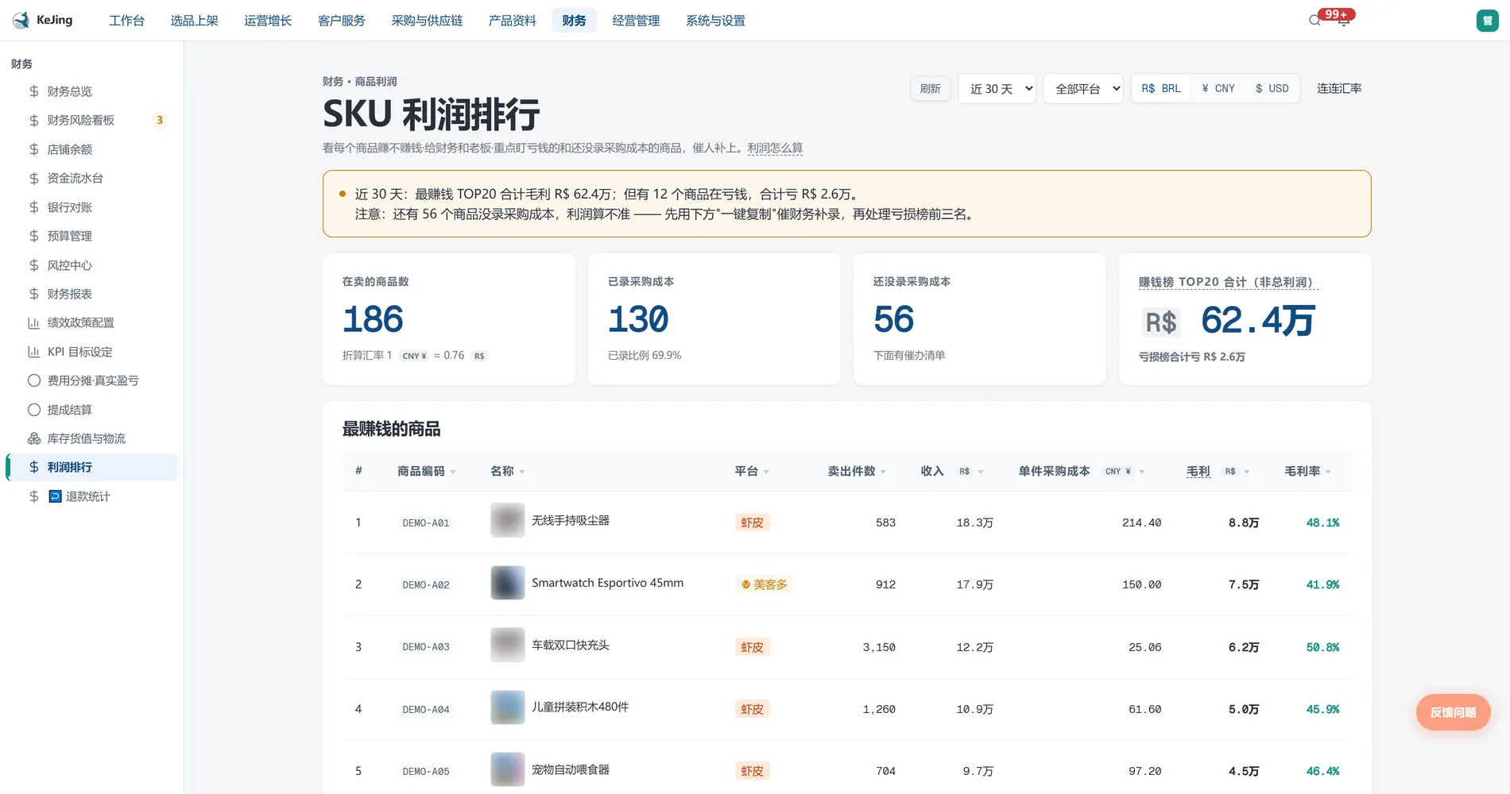Image resolution: width=1510 pixels, height=794 pixels.
Task: Open thumbnail of 车载双口快充头
Action: (x=508, y=646)
